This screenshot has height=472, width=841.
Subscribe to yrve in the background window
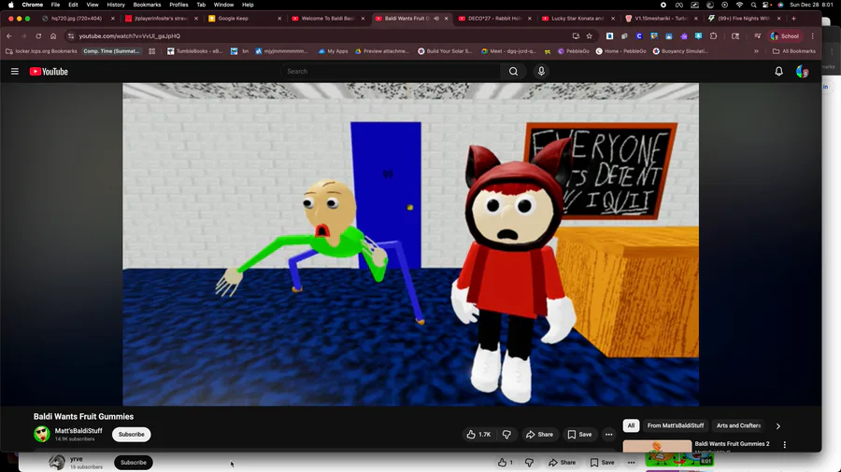pos(133,463)
